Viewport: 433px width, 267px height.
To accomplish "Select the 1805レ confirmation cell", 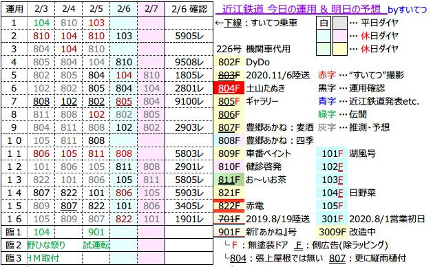I will [189, 75].
